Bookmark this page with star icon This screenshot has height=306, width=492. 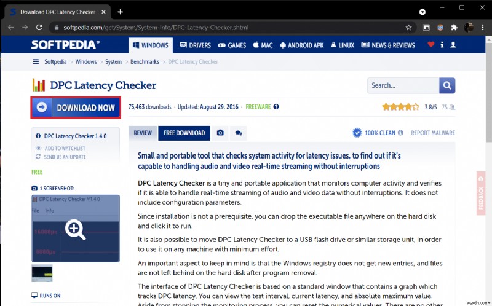(408, 28)
